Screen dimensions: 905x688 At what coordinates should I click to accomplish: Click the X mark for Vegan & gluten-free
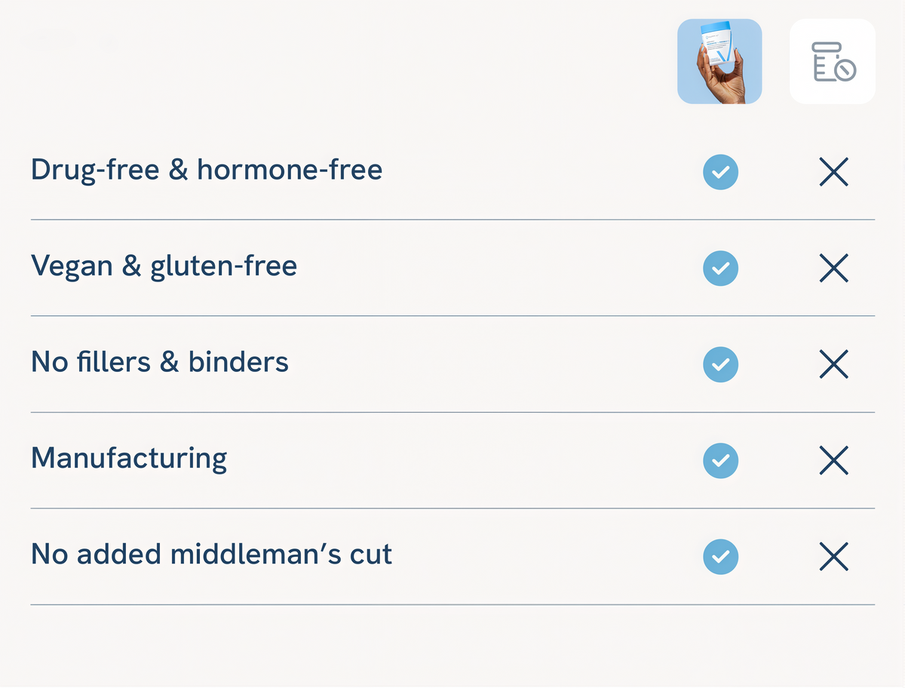833,268
